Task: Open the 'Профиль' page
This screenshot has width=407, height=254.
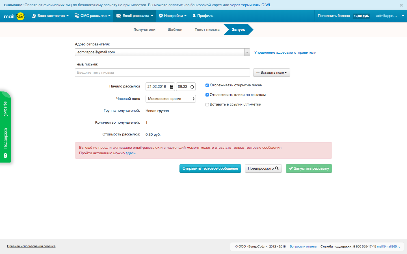Action: (x=203, y=16)
